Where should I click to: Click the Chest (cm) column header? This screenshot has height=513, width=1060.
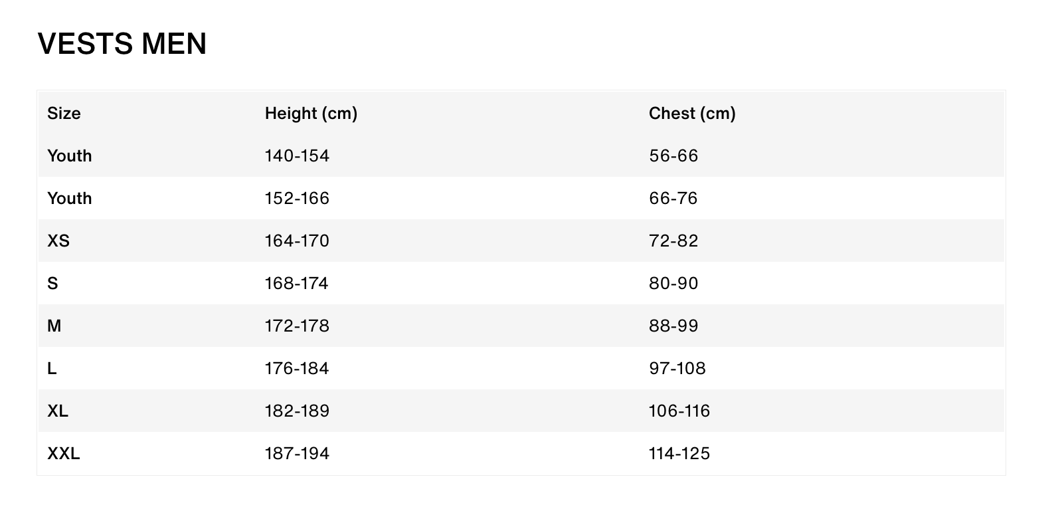click(692, 113)
